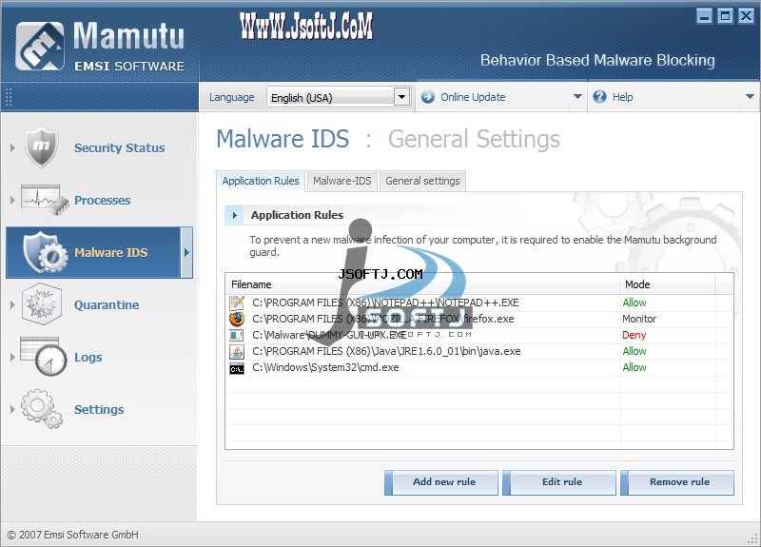
Task: Click the Settings gears icon
Action: point(42,409)
